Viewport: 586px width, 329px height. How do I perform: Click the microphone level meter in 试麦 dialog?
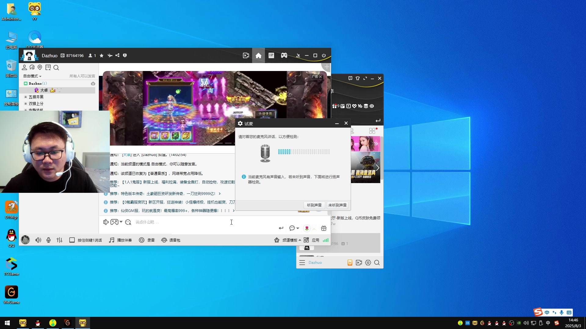point(304,152)
